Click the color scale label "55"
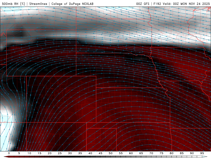The height and width of the screenshot is (158, 211). pos(121,153)
